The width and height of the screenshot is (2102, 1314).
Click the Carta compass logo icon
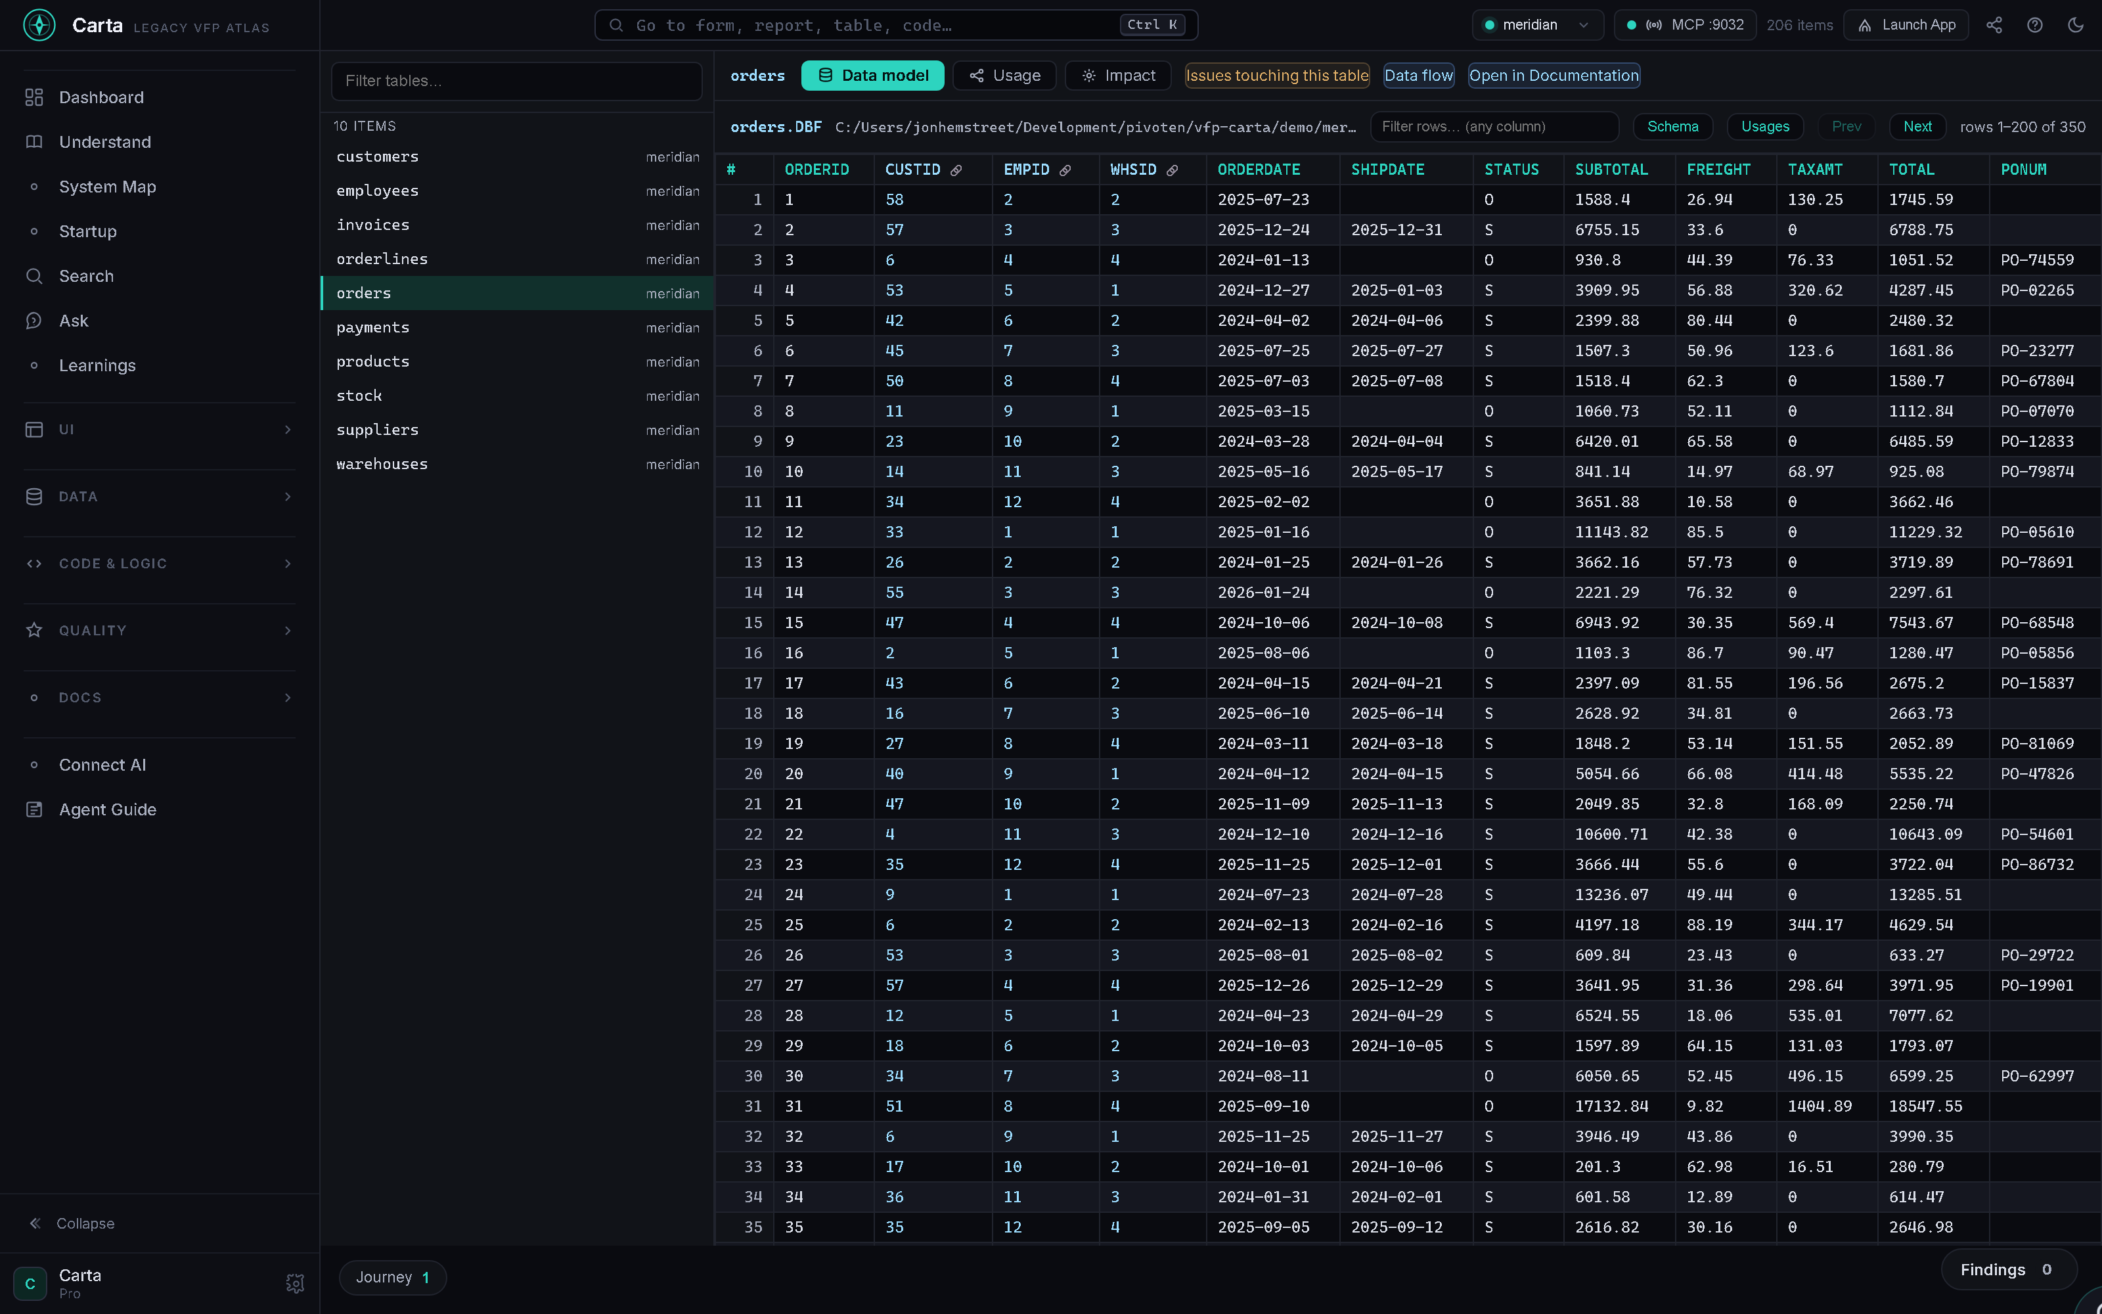pyautogui.click(x=39, y=25)
